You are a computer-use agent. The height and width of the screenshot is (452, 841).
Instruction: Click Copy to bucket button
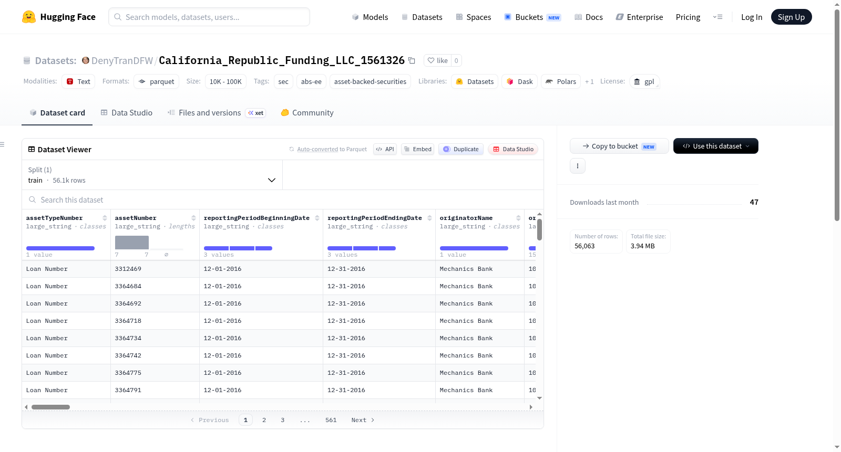click(x=619, y=146)
